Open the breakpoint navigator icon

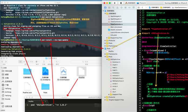point(129,8)
